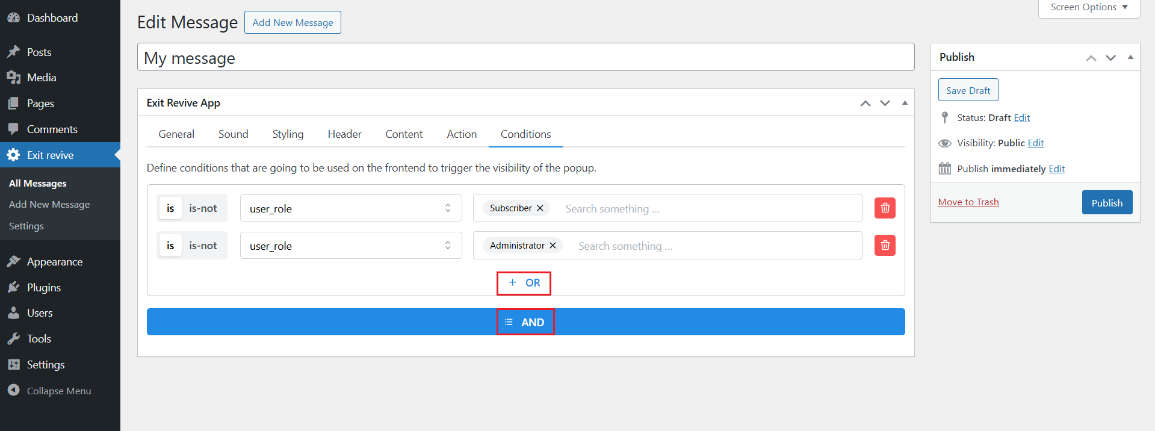The height and width of the screenshot is (431, 1155).
Task: Click the Appearance brush icon
Action: pos(14,261)
